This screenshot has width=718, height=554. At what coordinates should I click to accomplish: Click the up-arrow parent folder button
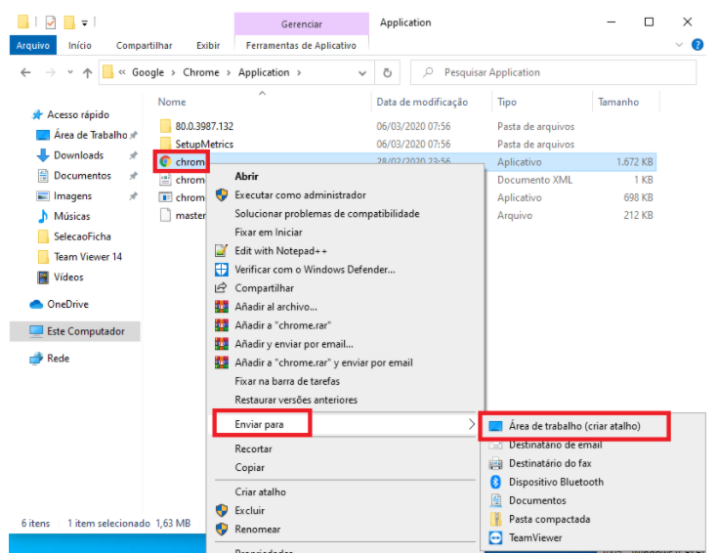[x=88, y=72]
